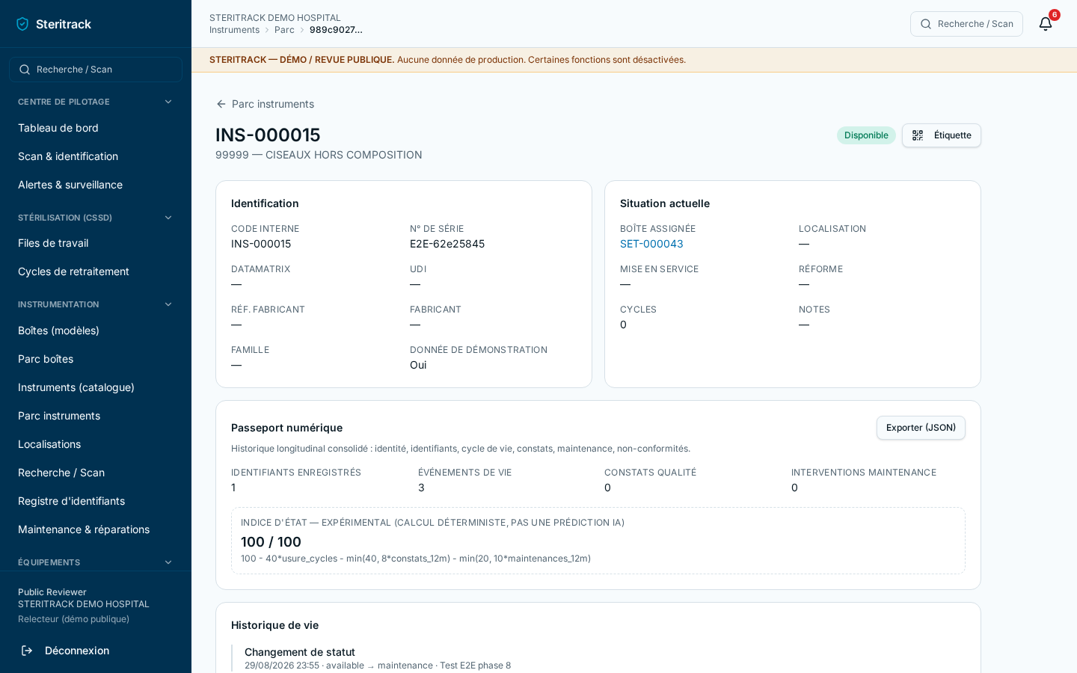1077x673 pixels.
Task: Go to Registre d'identifiants
Action: [x=96, y=501]
